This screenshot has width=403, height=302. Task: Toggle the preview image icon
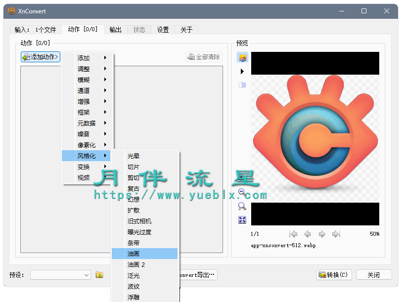tap(242, 57)
